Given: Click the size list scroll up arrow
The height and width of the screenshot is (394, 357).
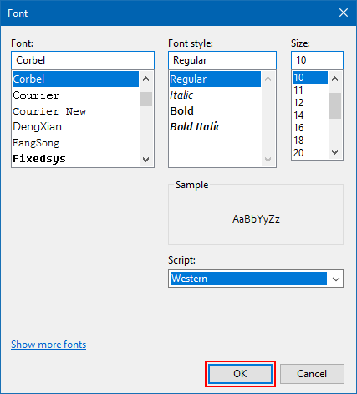Looking at the screenshot, I should click(x=335, y=79).
